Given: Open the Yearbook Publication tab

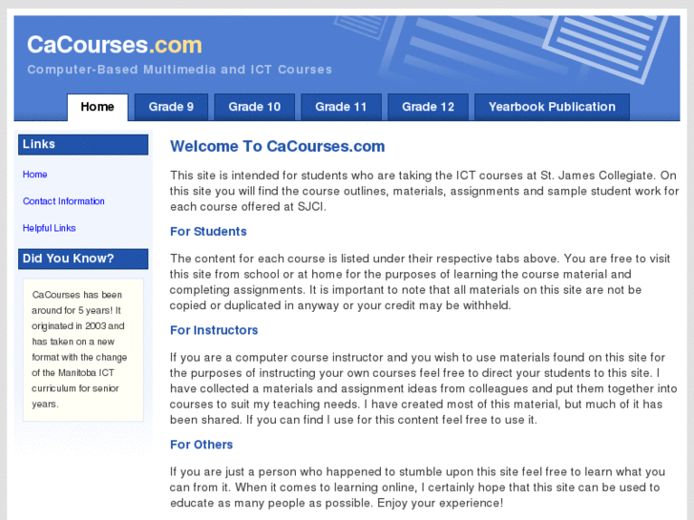Looking at the screenshot, I should 552,107.
